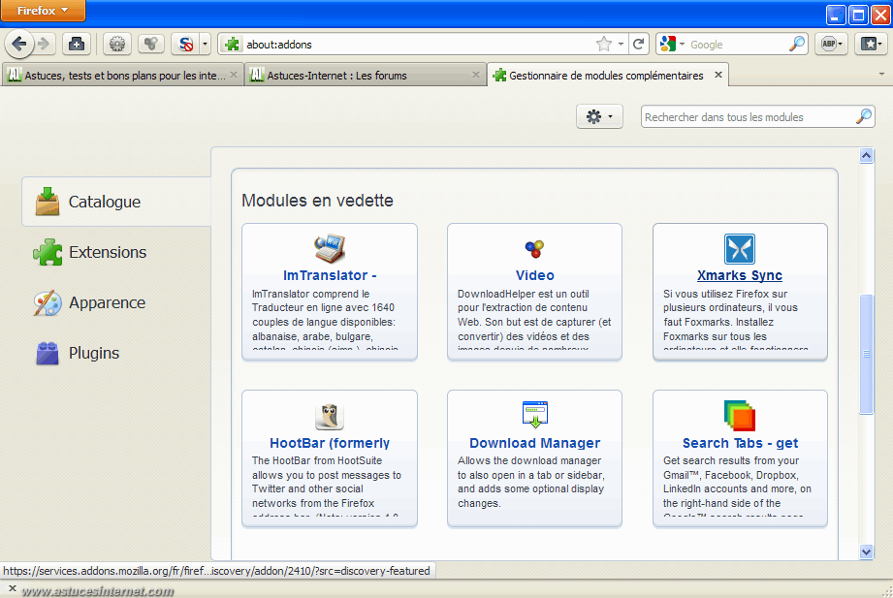The image size is (893, 598).
Task: Click the Download Manager window-arrow icon
Action: tap(535, 414)
